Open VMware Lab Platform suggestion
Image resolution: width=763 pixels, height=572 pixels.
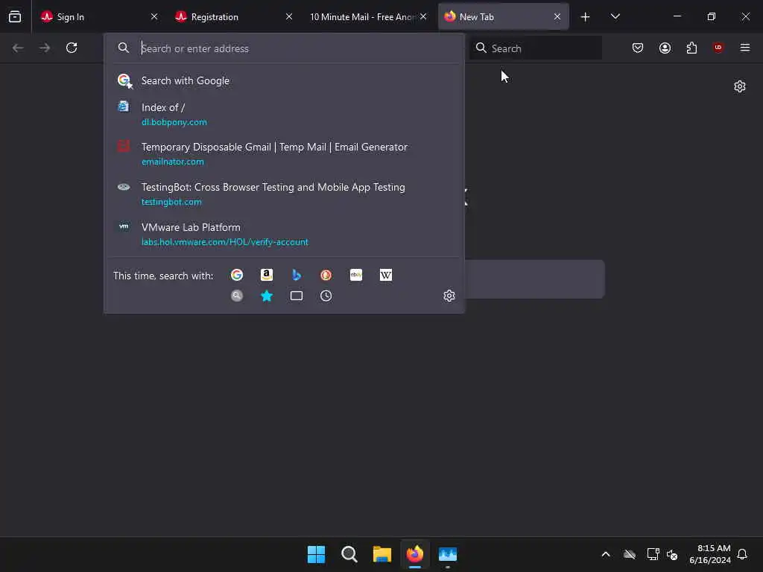point(284,234)
